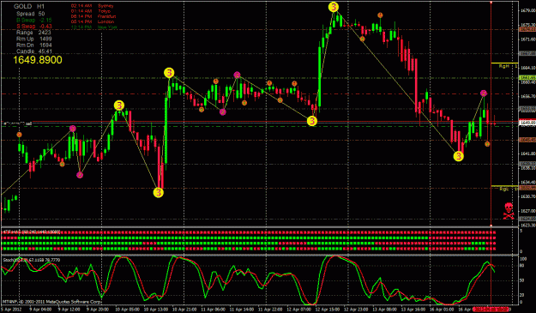536x313 pixels.
Task: Click the current price tag 1649.89 on axis
Action: [527, 123]
